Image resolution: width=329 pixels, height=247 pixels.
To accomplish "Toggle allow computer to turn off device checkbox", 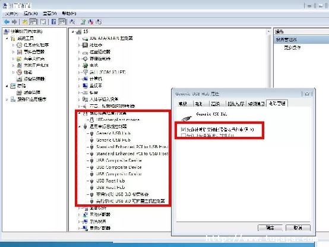I will [183, 129].
